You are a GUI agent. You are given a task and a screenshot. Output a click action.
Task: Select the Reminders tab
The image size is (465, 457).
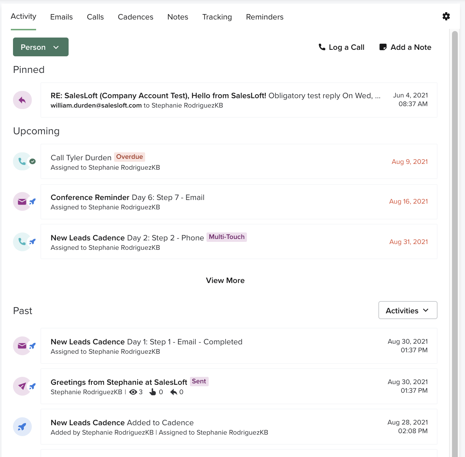click(x=265, y=17)
